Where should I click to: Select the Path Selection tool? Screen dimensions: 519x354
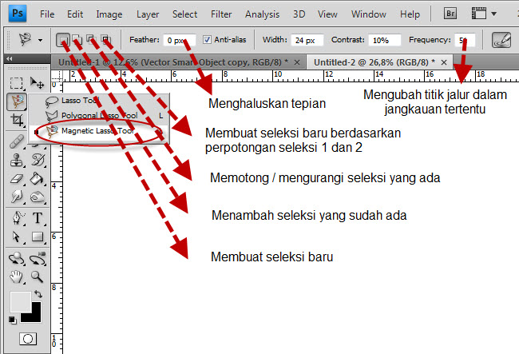[17, 237]
